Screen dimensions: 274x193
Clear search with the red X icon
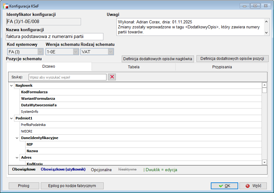click(x=112, y=77)
